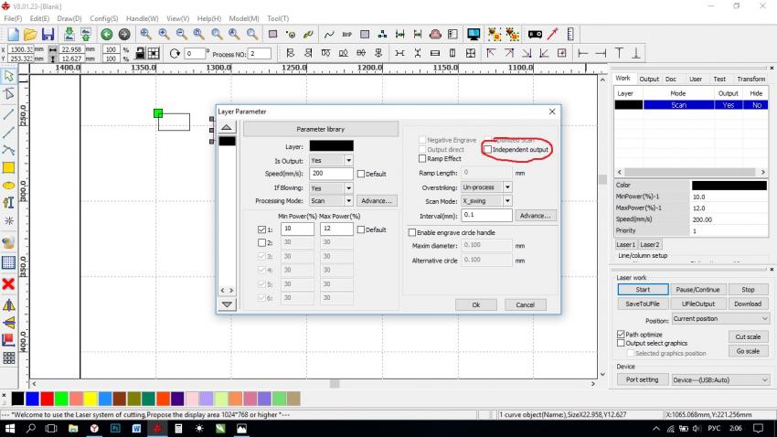The height and width of the screenshot is (437, 777).
Task: Open the Position dropdown in Laser work
Action: 764,319
